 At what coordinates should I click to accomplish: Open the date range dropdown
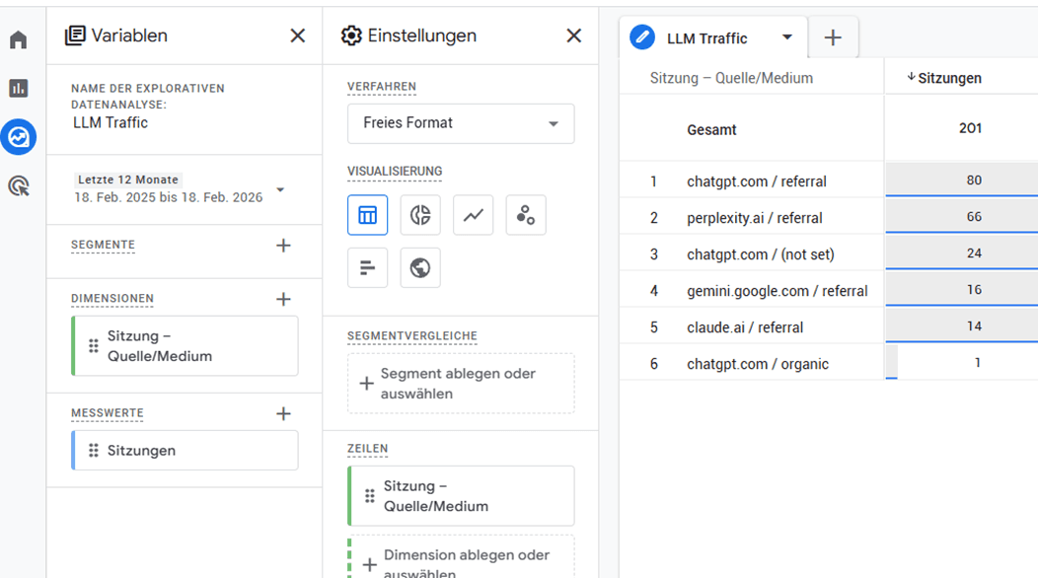pos(280,190)
